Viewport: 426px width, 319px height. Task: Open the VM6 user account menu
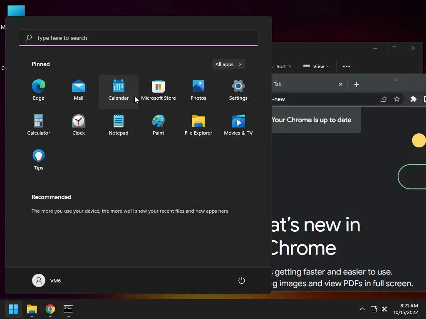tap(47, 280)
